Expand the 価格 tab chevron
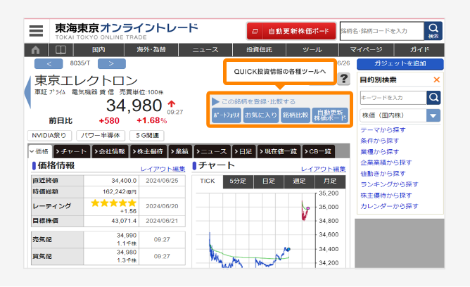Screen dimensions: 470x287 pos(32,151)
